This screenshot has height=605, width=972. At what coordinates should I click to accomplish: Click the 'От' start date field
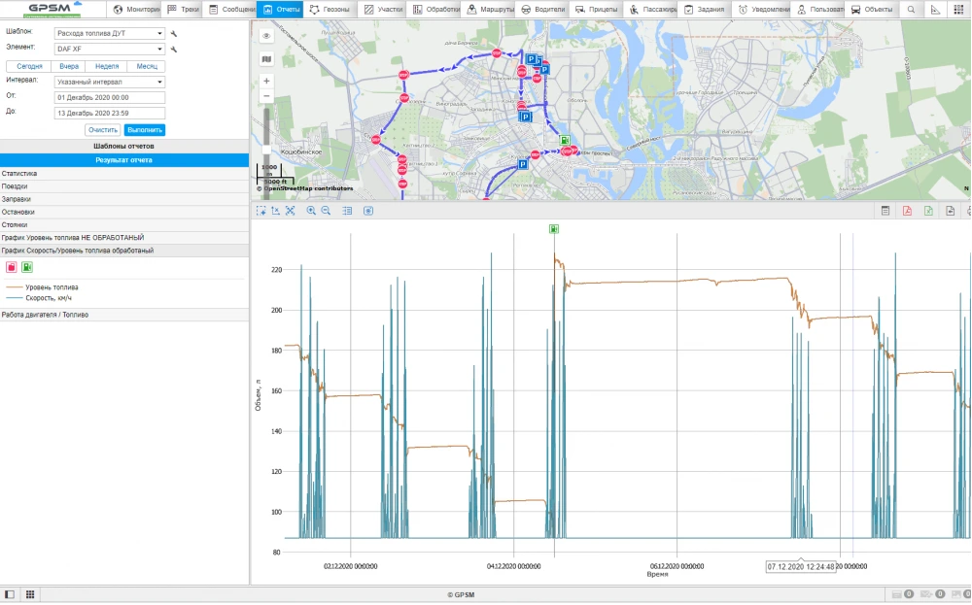(x=109, y=98)
